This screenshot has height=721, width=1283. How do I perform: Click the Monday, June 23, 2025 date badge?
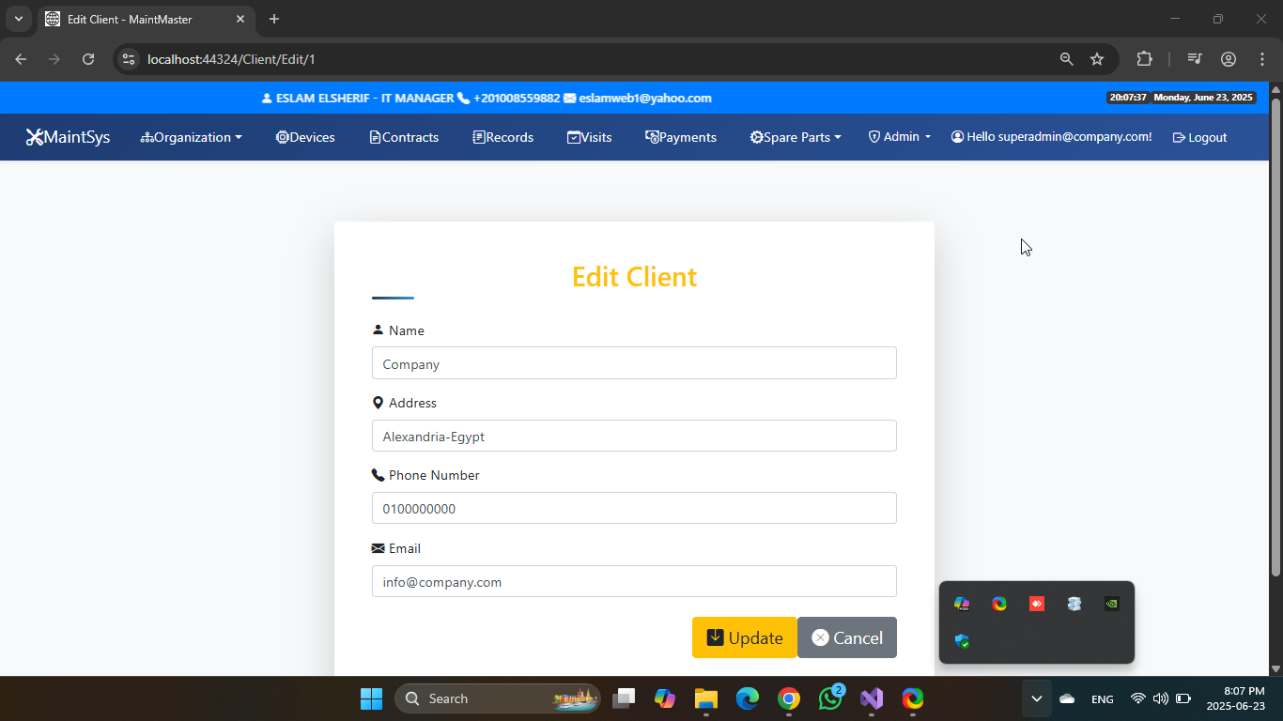(1203, 98)
